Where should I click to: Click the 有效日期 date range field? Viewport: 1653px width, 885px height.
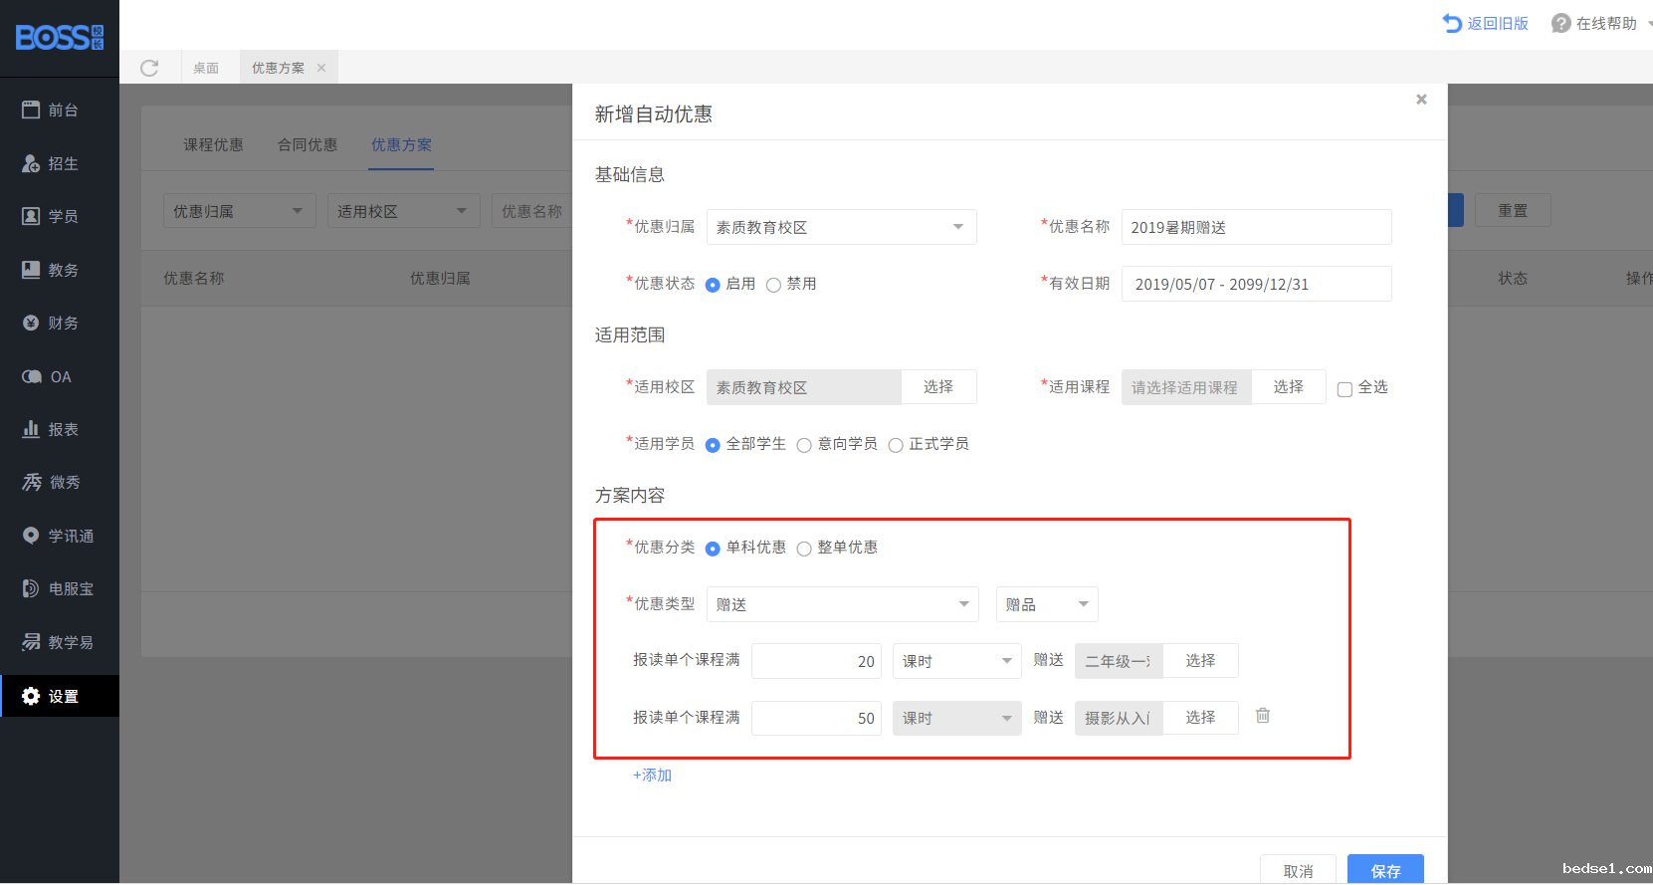click(1257, 284)
